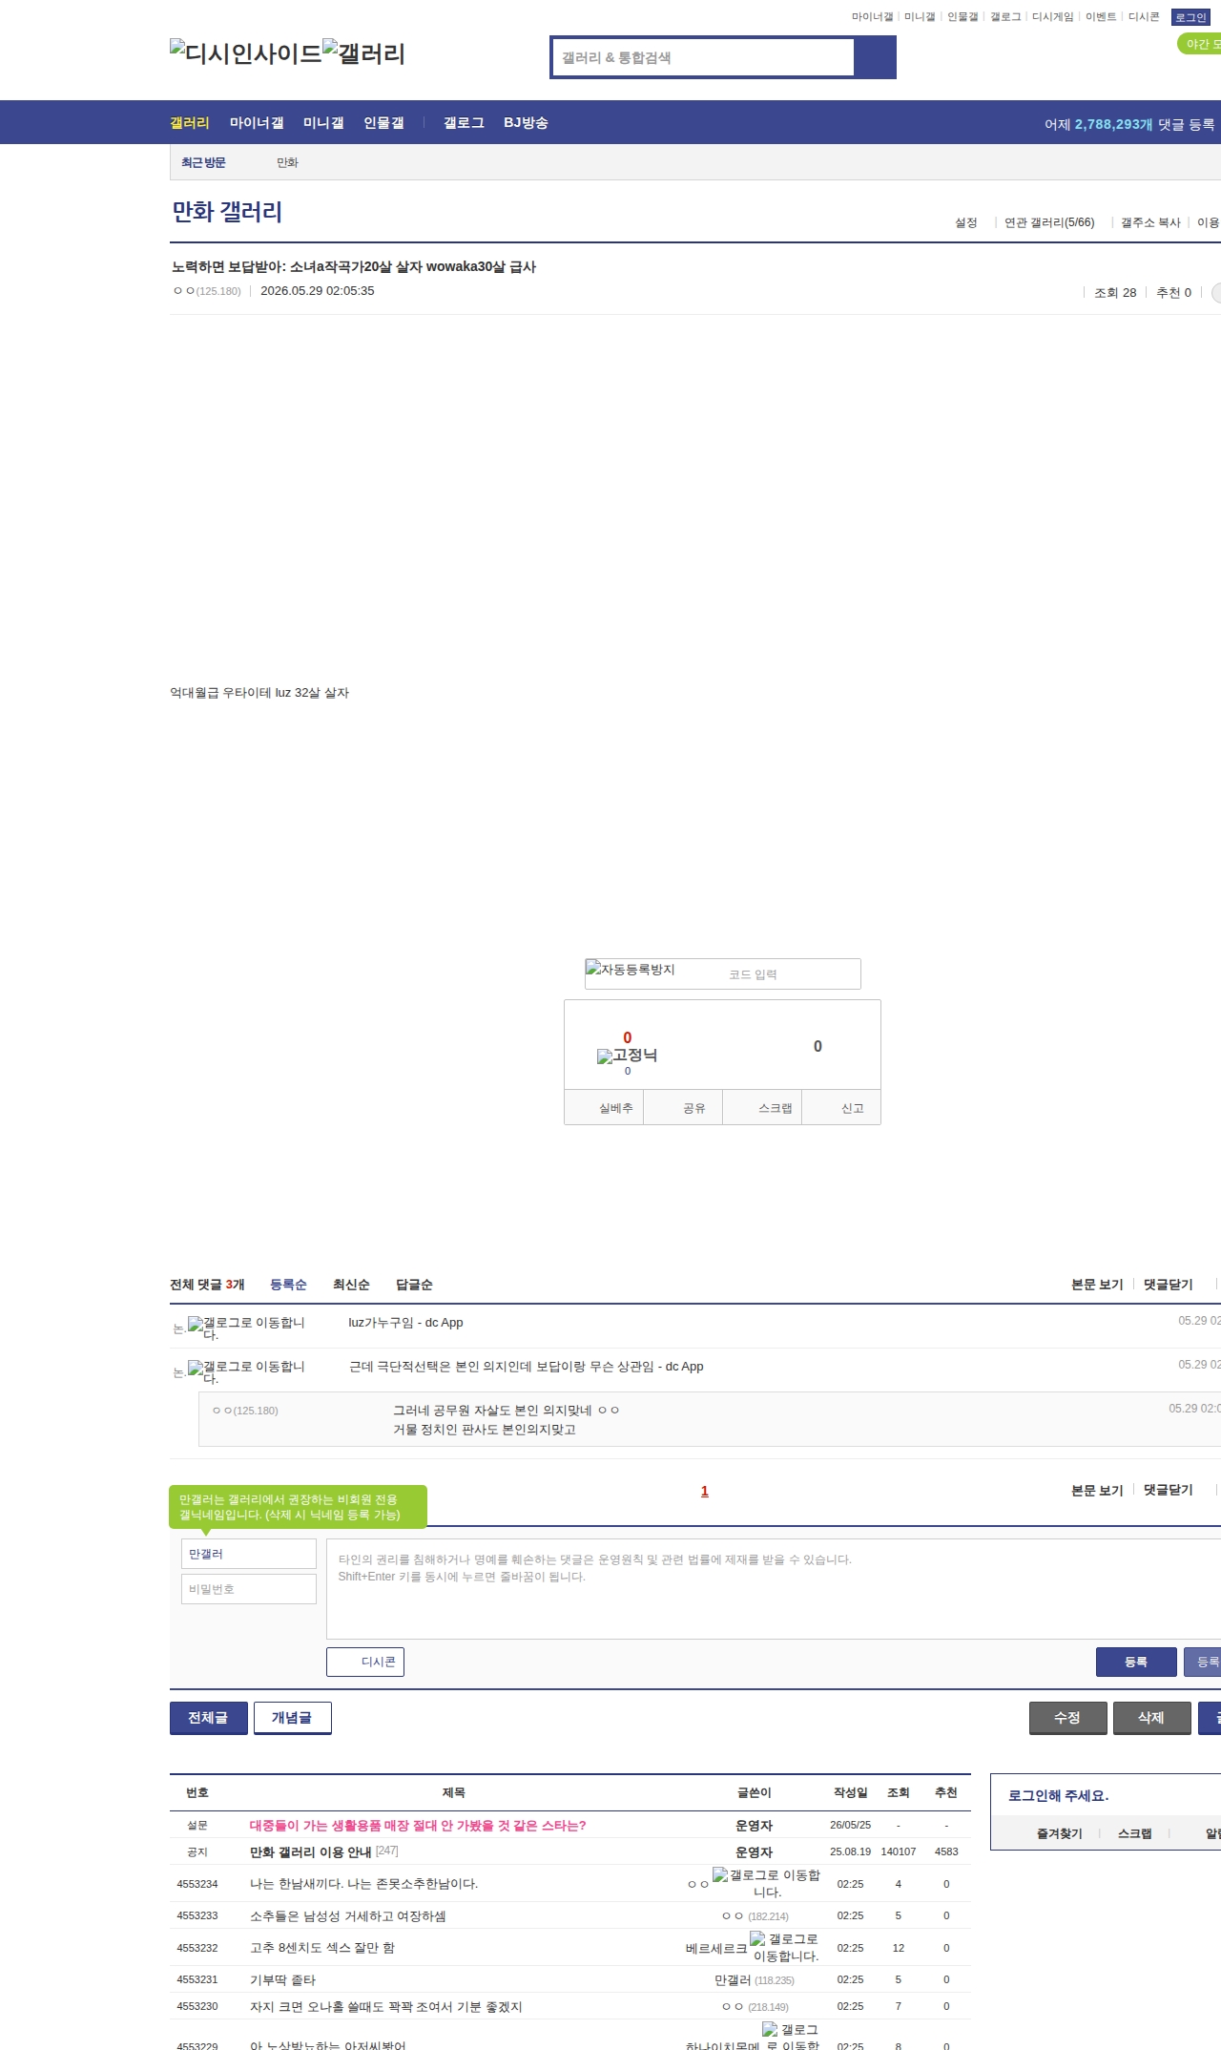The height and width of the screenshot is (2050, 1221).
Task: Click 본문 보기 beside the comment sort options
Action: [1097, 1285]
